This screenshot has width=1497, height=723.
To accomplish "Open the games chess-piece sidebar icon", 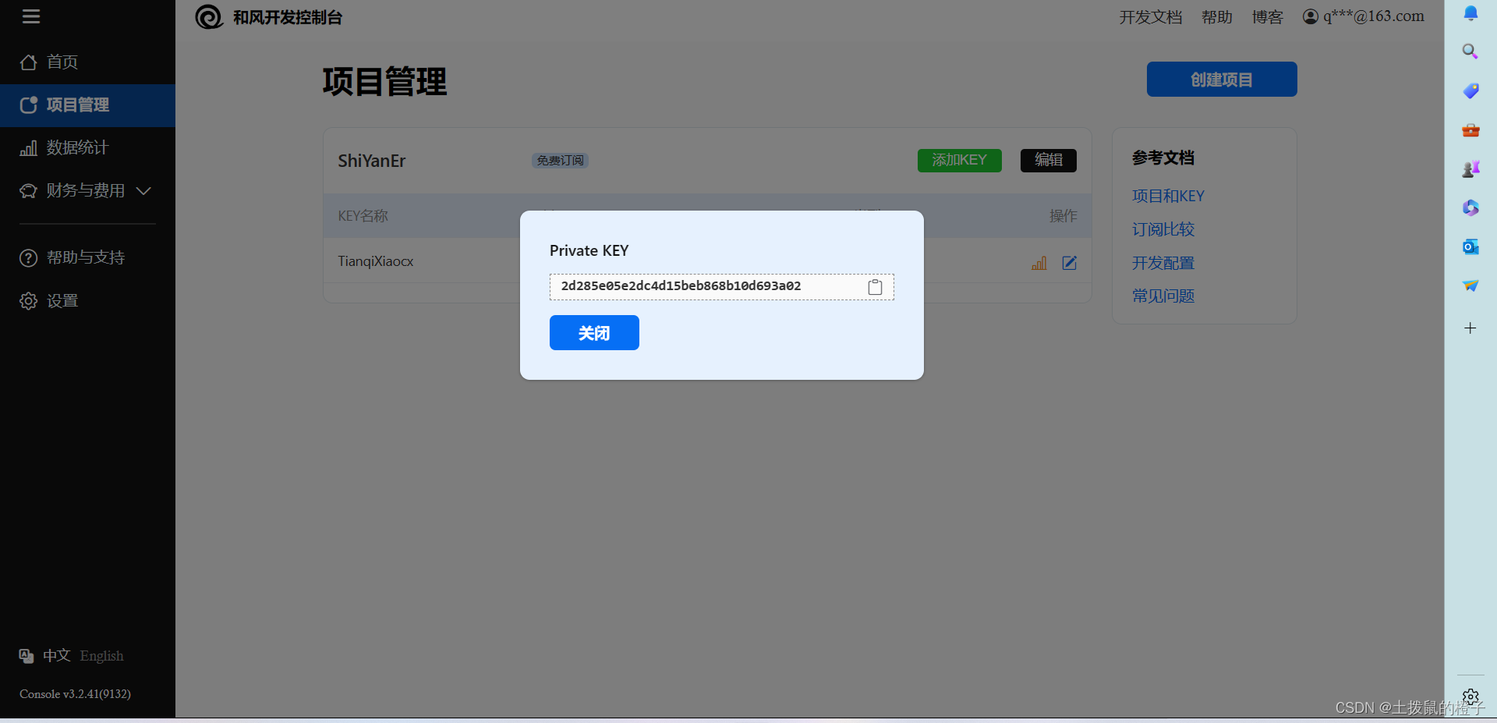I will pyautogui.click(x=1470, y=168).
